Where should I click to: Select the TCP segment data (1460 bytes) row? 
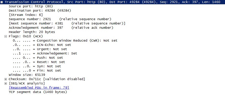[38, 92]
